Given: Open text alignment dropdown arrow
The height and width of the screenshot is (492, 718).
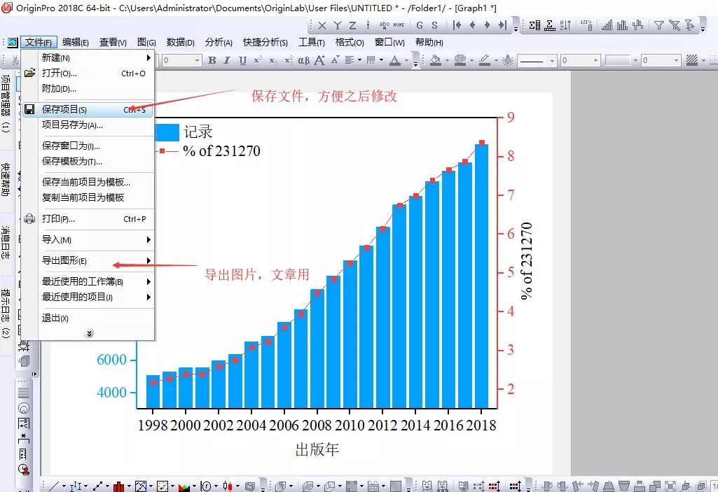Looking at the screenshot, I should click(359, 60).
